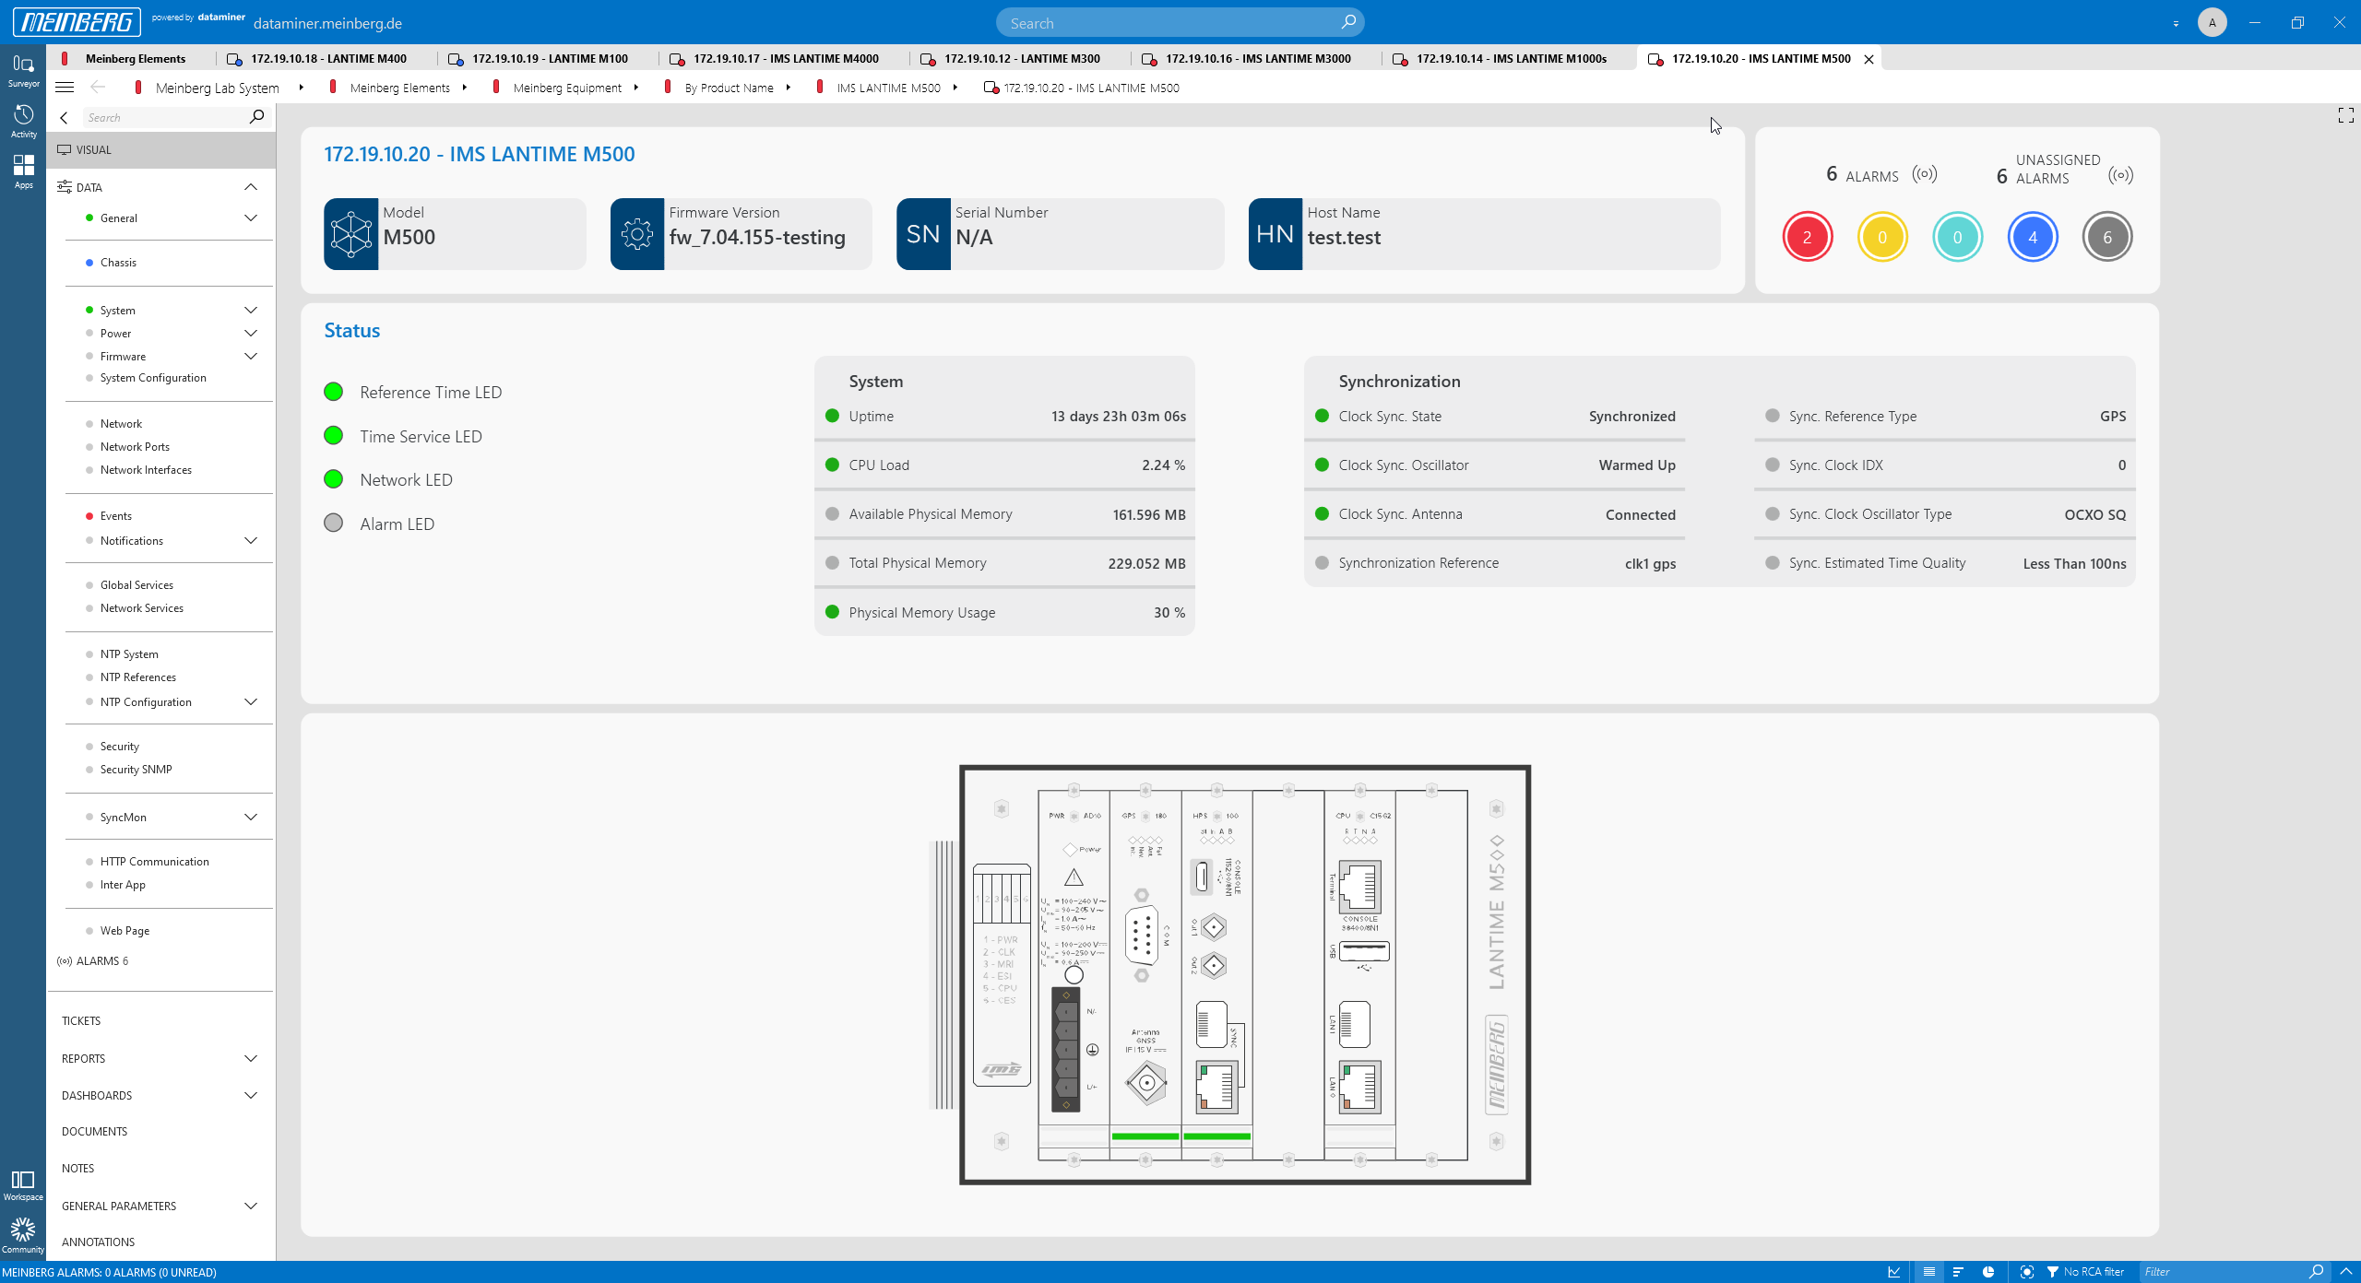Expand GENERAL PARAMETERS section
Image resolution: width=2361 pixels, height=1283 pixels.
coord(251,1206)
